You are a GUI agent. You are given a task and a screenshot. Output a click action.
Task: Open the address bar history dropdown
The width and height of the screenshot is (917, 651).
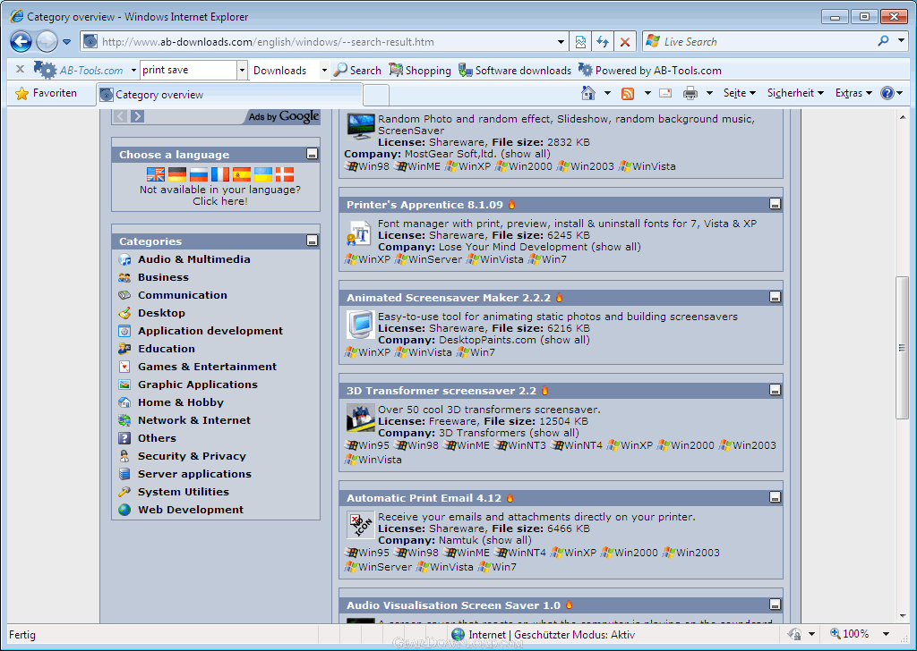point(561,41)
